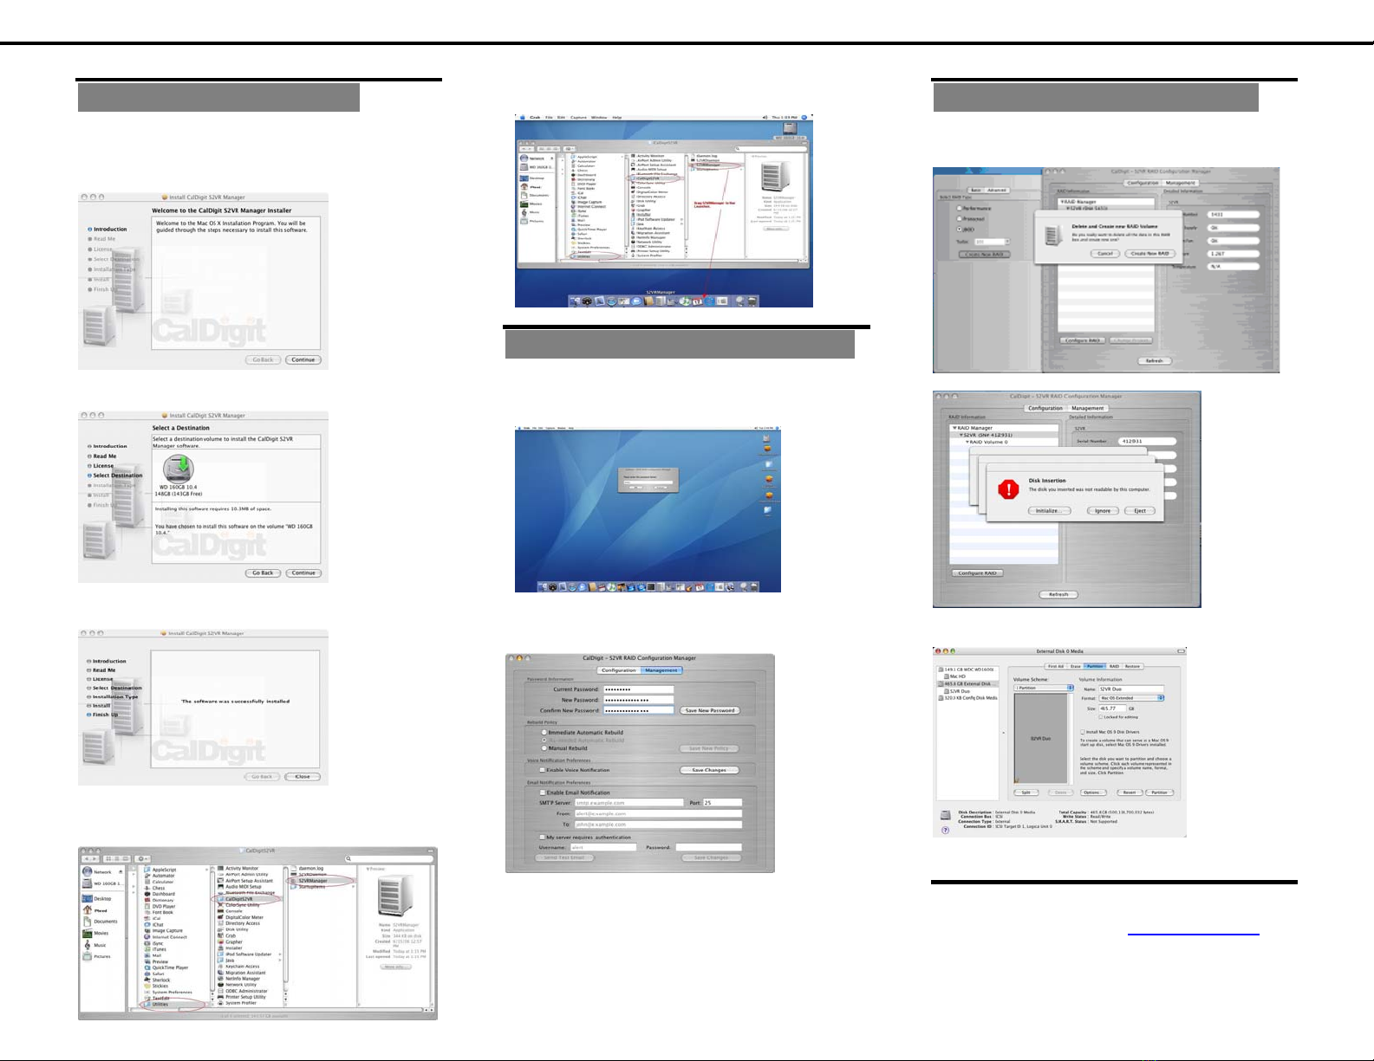Open the Volume Scheme partition dropdown
The height and width of the screenshot is (1061, 1374).
(x=1044, y=688)
